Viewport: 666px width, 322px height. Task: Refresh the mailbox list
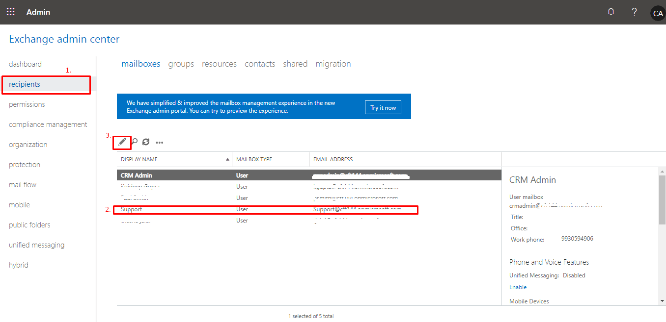click(146, 142)
